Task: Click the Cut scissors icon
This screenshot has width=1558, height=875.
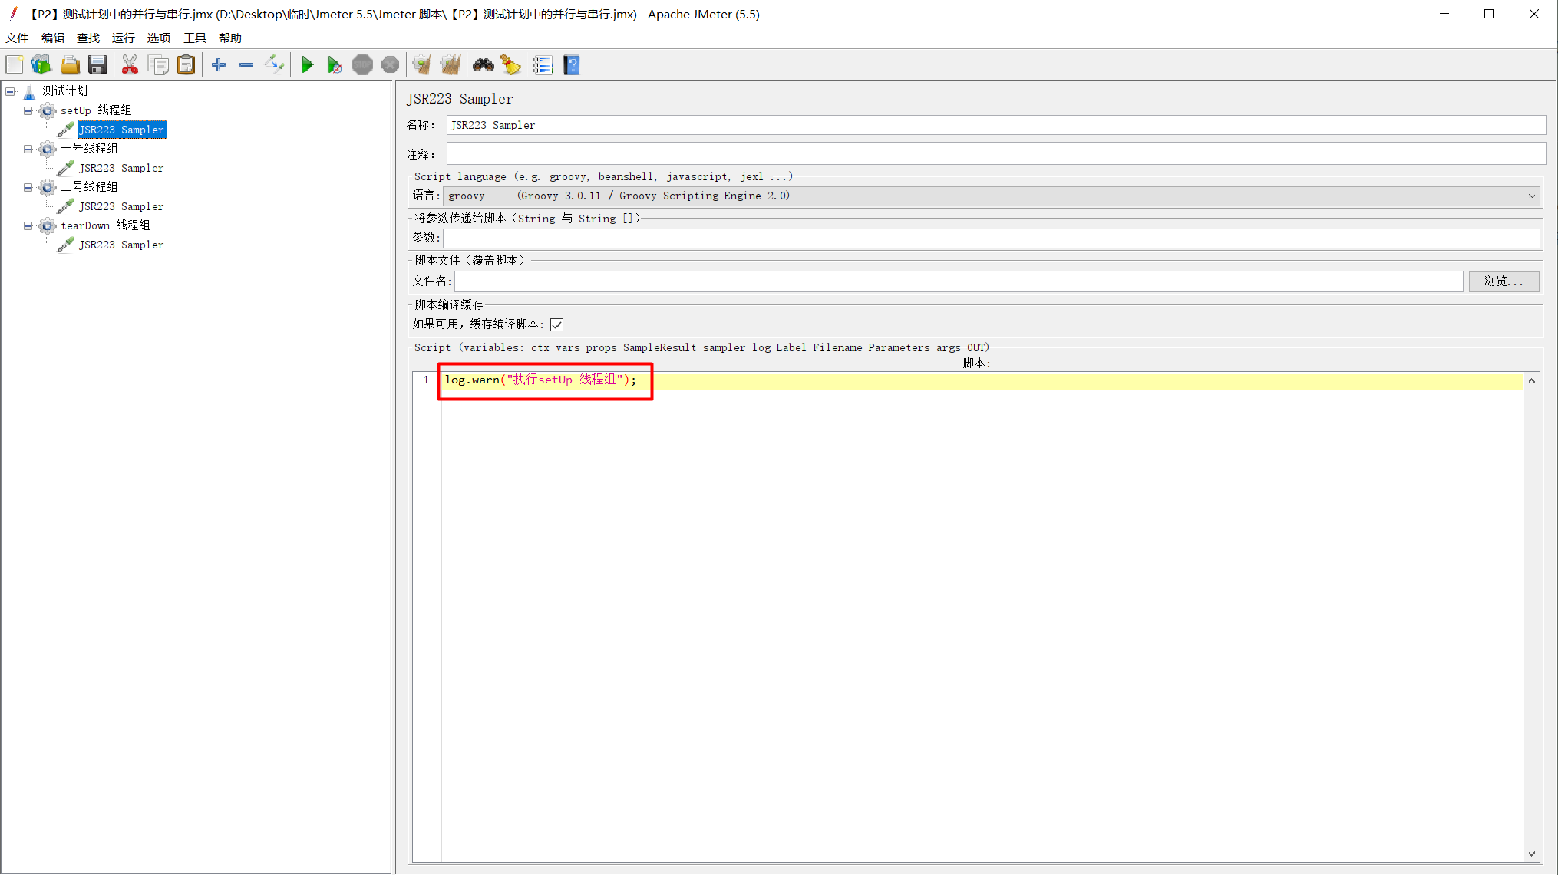Action: 130,65
